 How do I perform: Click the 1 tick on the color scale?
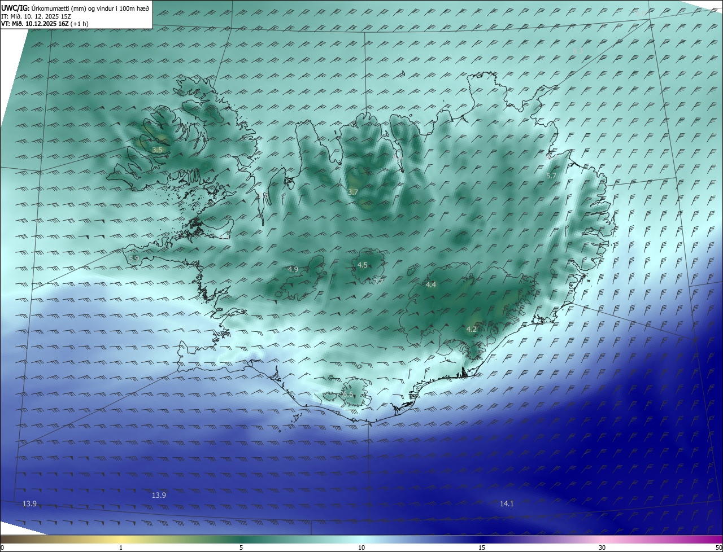[121, 547]
